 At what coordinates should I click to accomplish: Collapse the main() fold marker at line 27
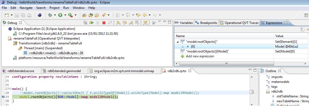tap(10, 89)
